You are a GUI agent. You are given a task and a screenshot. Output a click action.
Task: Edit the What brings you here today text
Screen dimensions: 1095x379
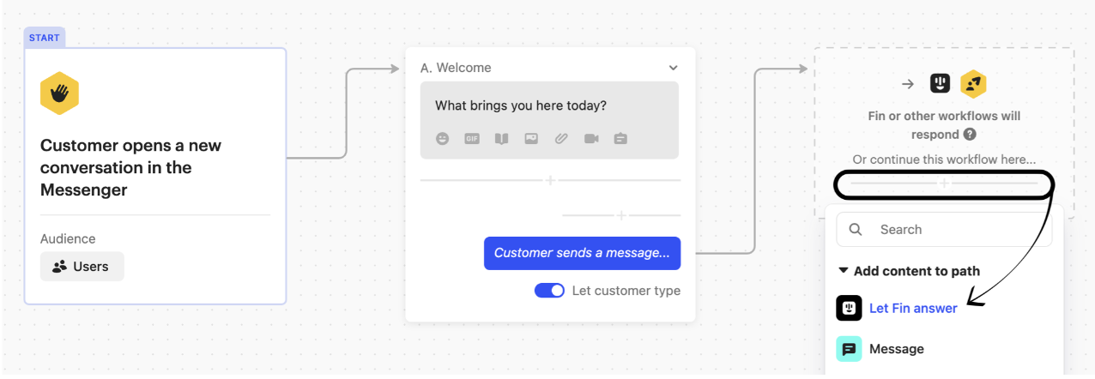[521, 106]
